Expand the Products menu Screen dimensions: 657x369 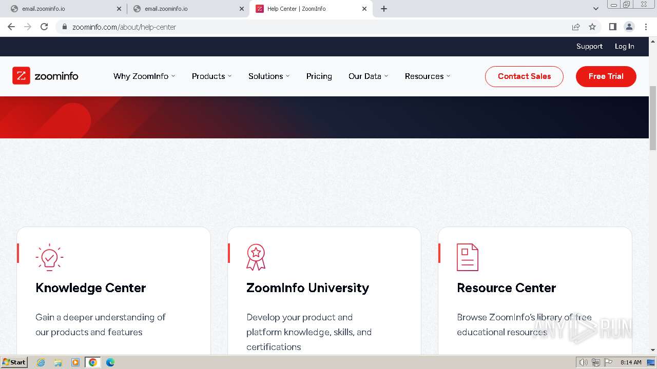pyautogui.click(x=211, y=76)
